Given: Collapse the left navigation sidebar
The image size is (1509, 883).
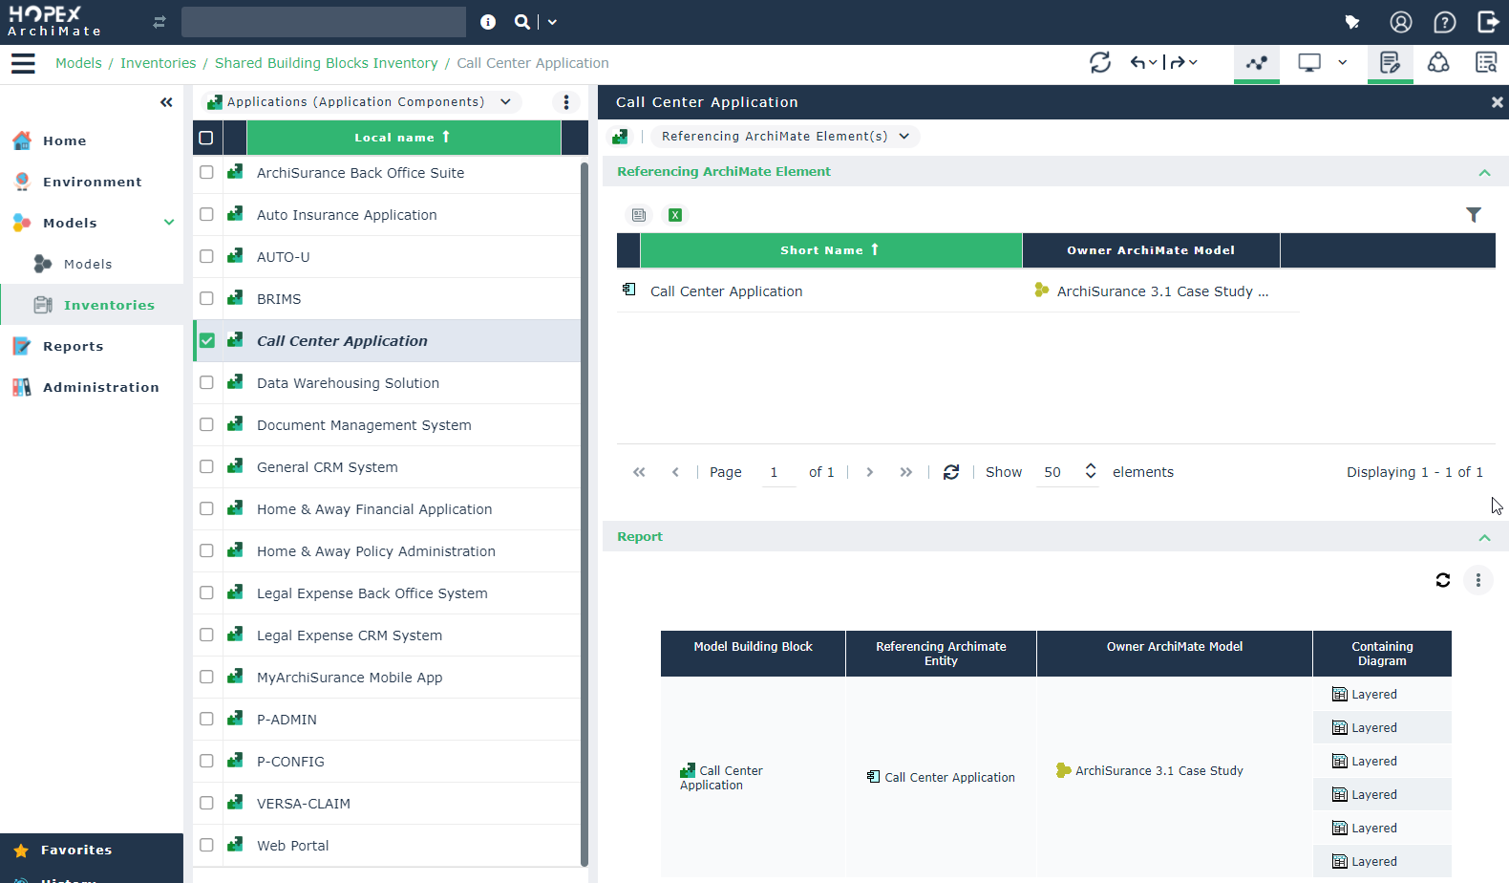Looking at the screenshot, I should tap(166, 102).
